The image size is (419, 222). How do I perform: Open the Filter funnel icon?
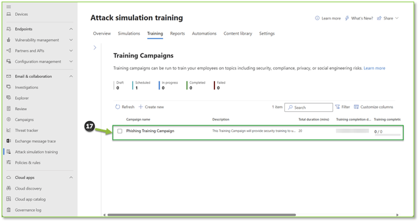pos(337,107)
